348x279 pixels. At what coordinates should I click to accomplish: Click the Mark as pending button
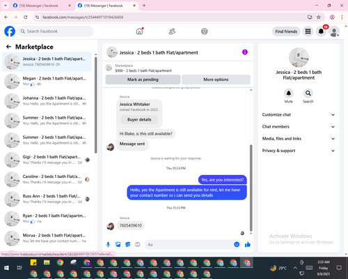coord(143,80)
